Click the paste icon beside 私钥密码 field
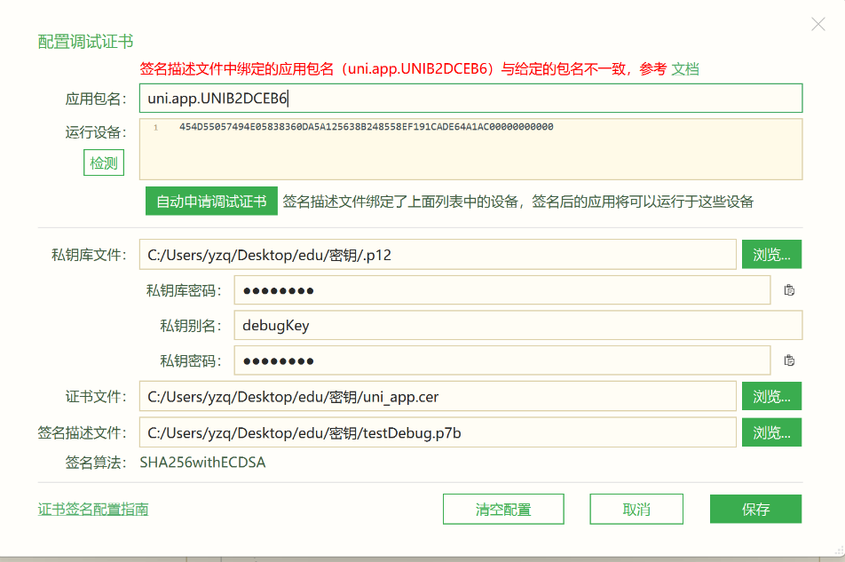Screen dimensions: 845x562 tap(789, 360)
